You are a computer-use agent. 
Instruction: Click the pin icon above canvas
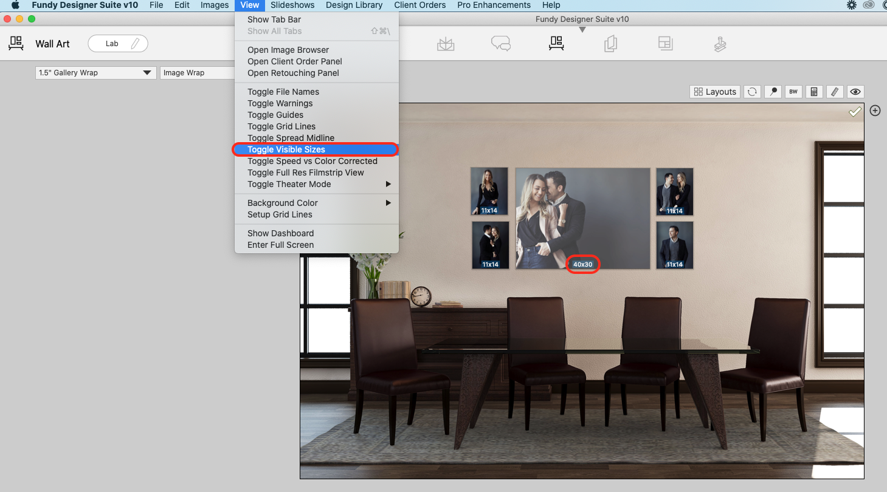[773, 92]
